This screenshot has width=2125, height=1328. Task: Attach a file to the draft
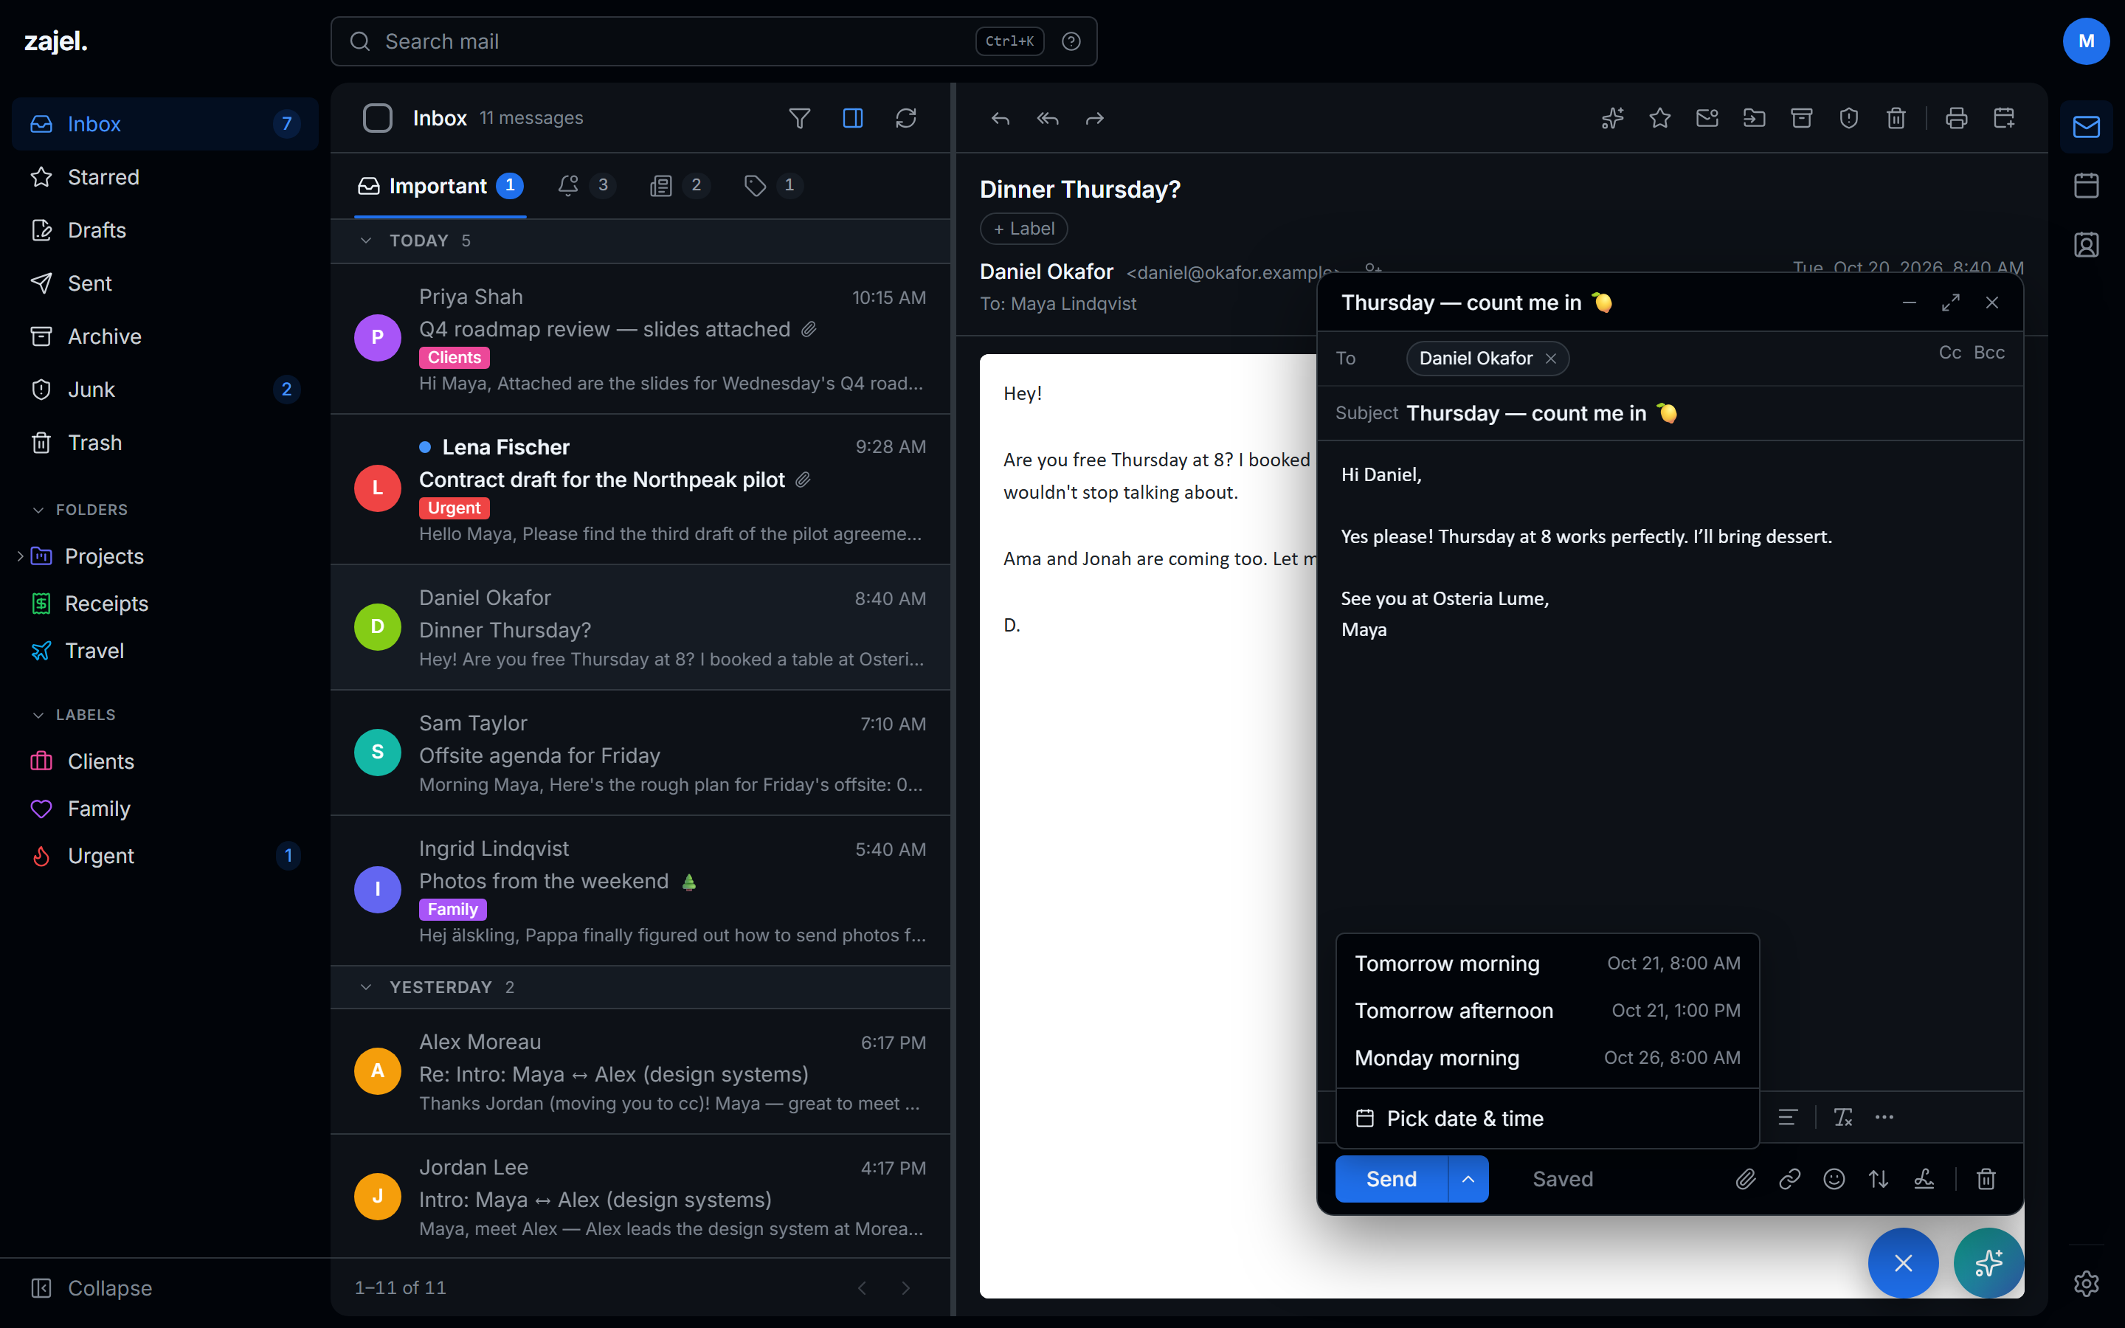coord(1746,1179)
